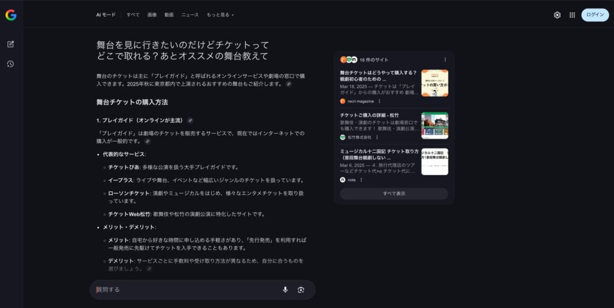Open three-dot menu for 16 件のサイト

445,60
